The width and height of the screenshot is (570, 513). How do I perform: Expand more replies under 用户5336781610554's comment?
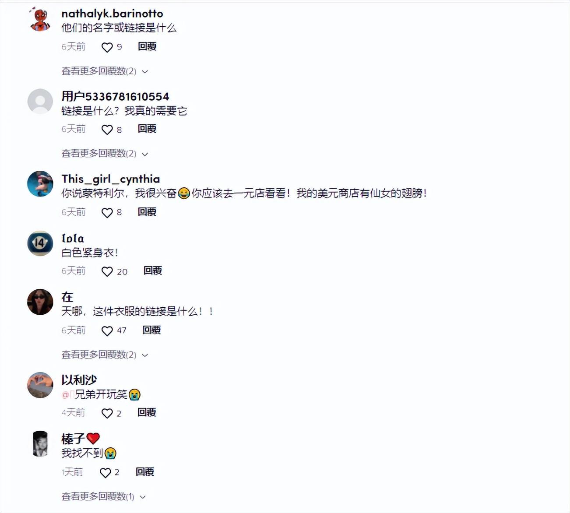pyautogui.click(x=105, y=153)
